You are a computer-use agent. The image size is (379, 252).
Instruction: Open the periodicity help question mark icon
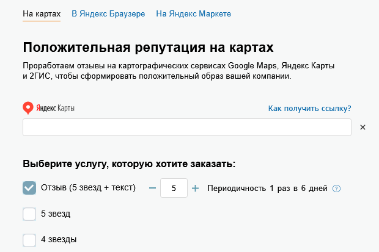pyautogui.click(x=336, y=189)
